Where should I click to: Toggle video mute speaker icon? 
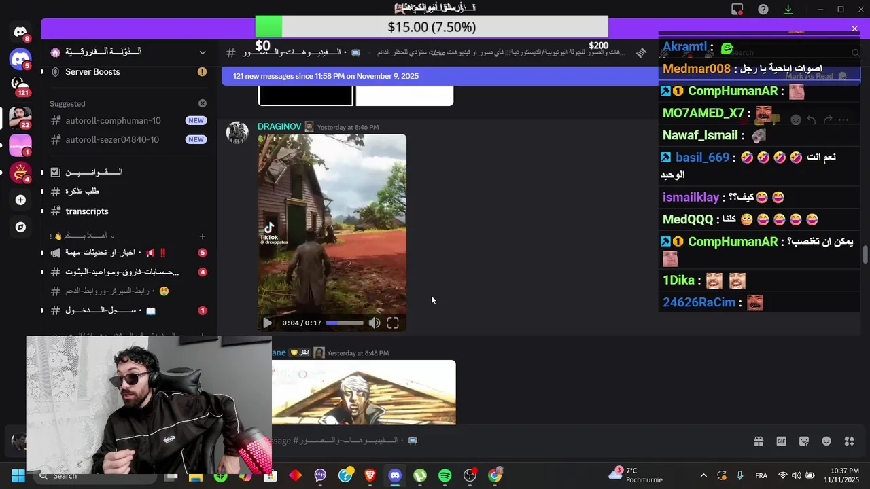point(375,323)
